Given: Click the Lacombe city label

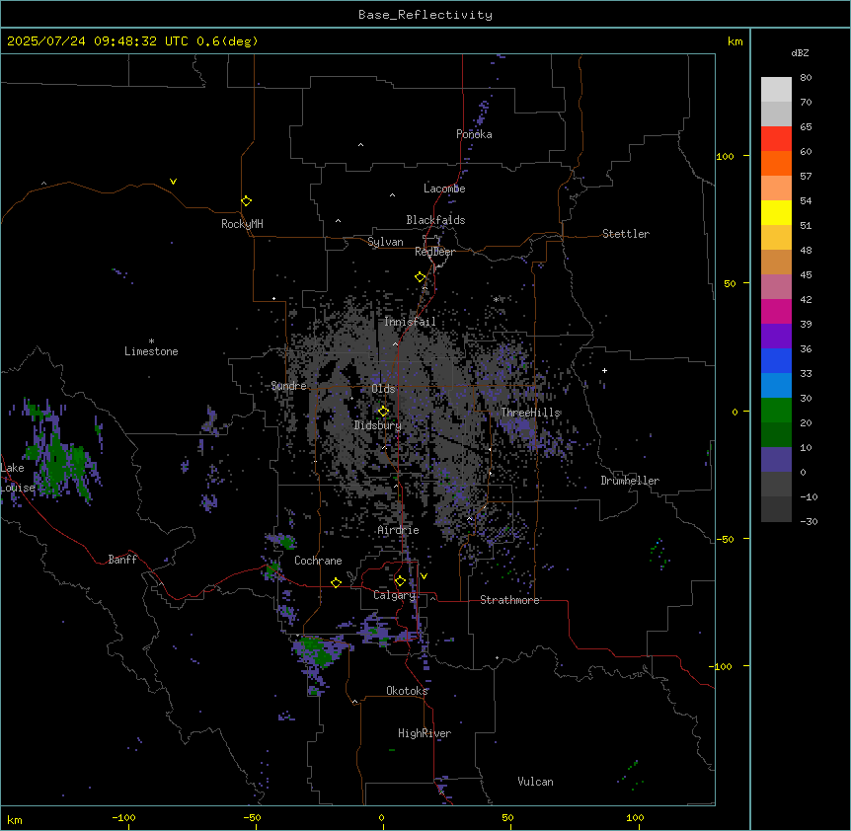Looking at the screenshot, I should coord(444,189).
